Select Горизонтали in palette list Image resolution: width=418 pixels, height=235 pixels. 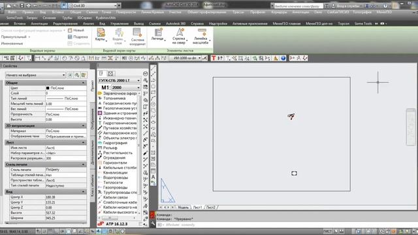click(x=115, y=163)
